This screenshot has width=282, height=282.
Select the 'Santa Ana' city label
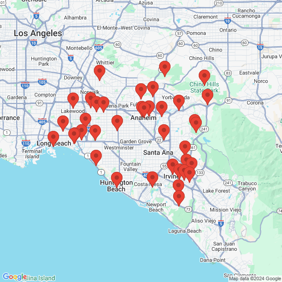tap(158, 153)
